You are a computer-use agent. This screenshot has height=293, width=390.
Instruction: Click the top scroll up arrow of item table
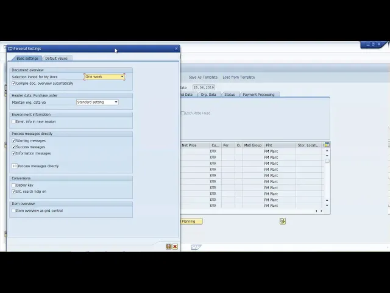point(327,151)
